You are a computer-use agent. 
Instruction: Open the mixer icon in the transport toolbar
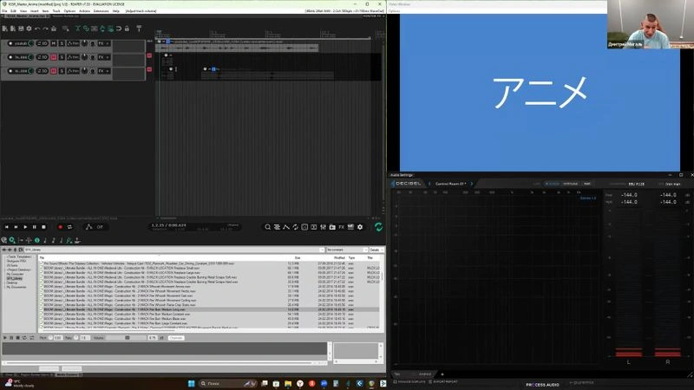coord(323,227)
